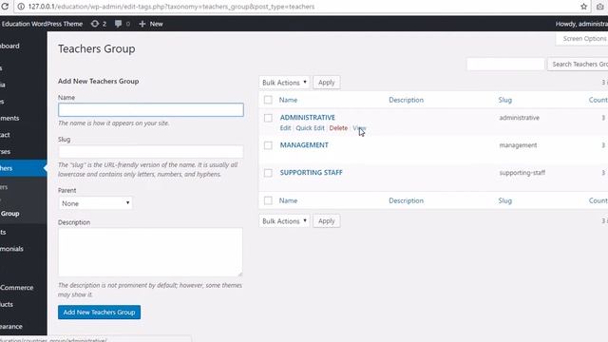
Task: Click the camera icon in browser toolbar
Action: tap(599, 7)
